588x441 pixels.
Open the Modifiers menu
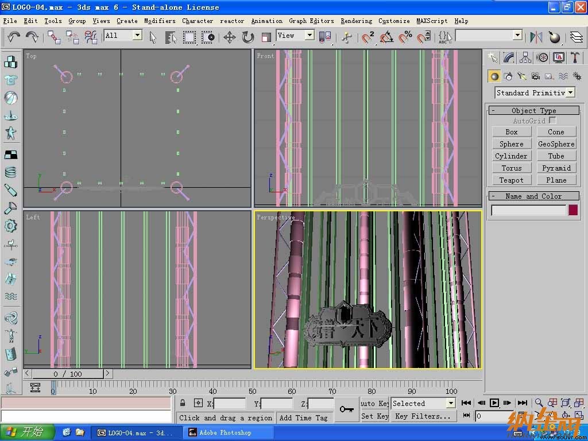[160, 21]
